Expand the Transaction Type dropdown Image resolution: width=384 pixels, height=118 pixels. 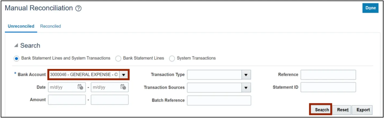246,75
